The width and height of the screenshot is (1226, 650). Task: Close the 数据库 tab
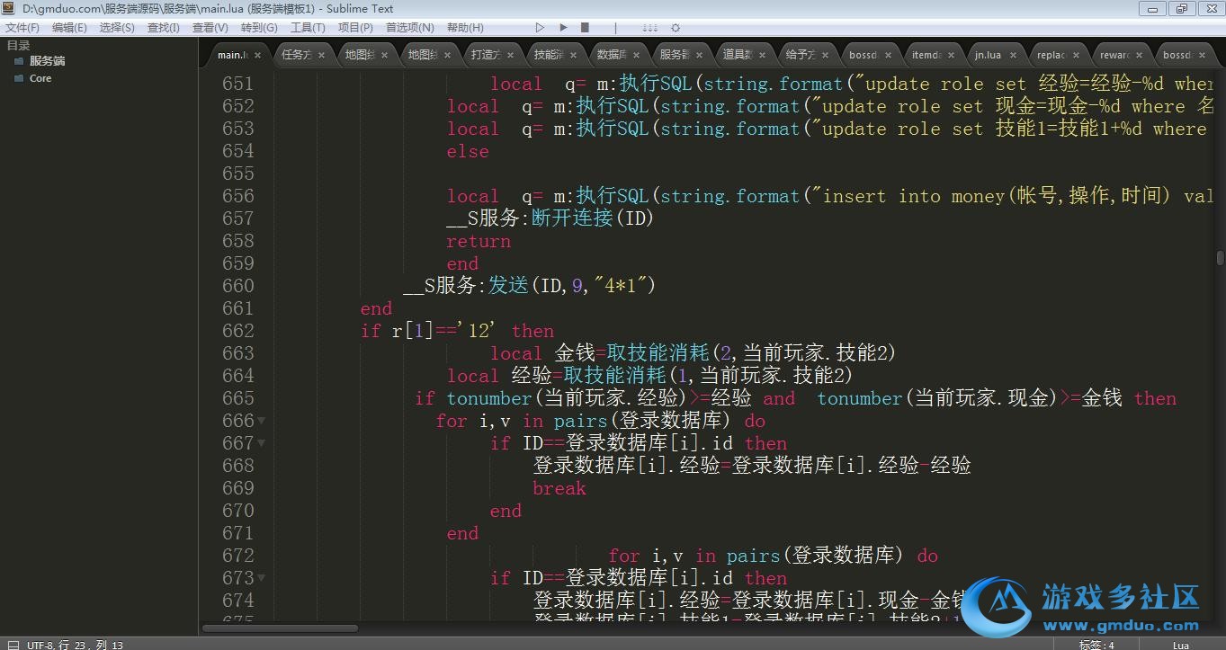pos(636,55)
